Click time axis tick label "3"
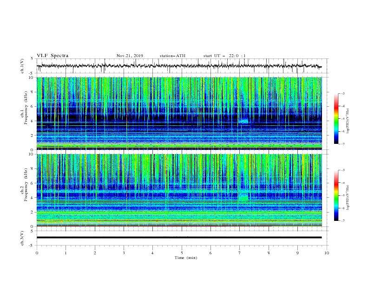The width and height of the screenshot is (368, 284). [x=124, y=253]
